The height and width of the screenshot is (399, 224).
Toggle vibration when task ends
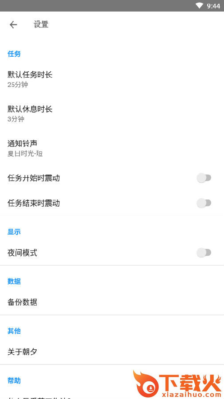pyautogui.click(x=204, y=203)
